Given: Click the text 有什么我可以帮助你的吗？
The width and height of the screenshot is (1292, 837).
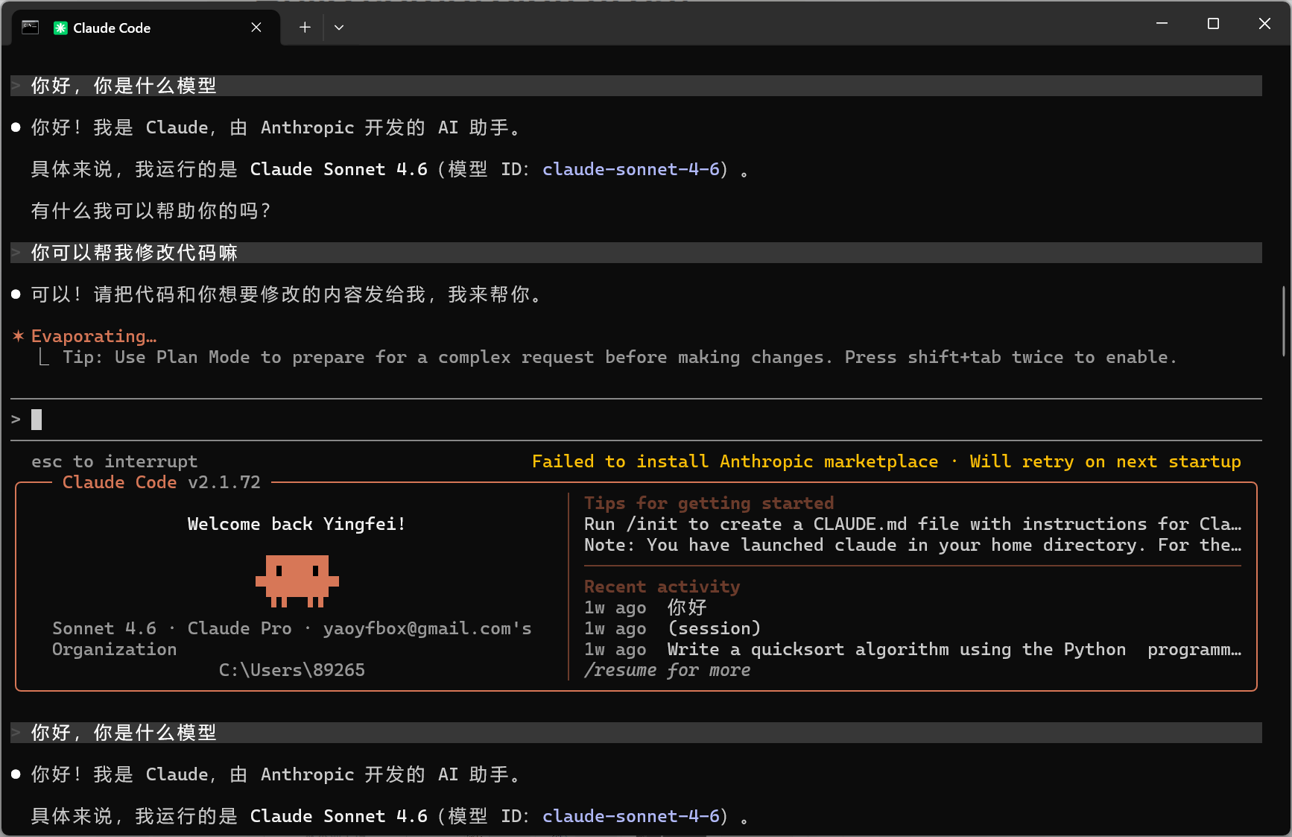Looking at the screenshot, I should point(151,211).
